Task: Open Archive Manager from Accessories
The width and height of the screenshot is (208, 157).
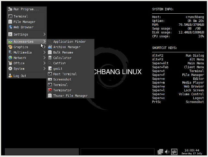Action: [71, 47]
